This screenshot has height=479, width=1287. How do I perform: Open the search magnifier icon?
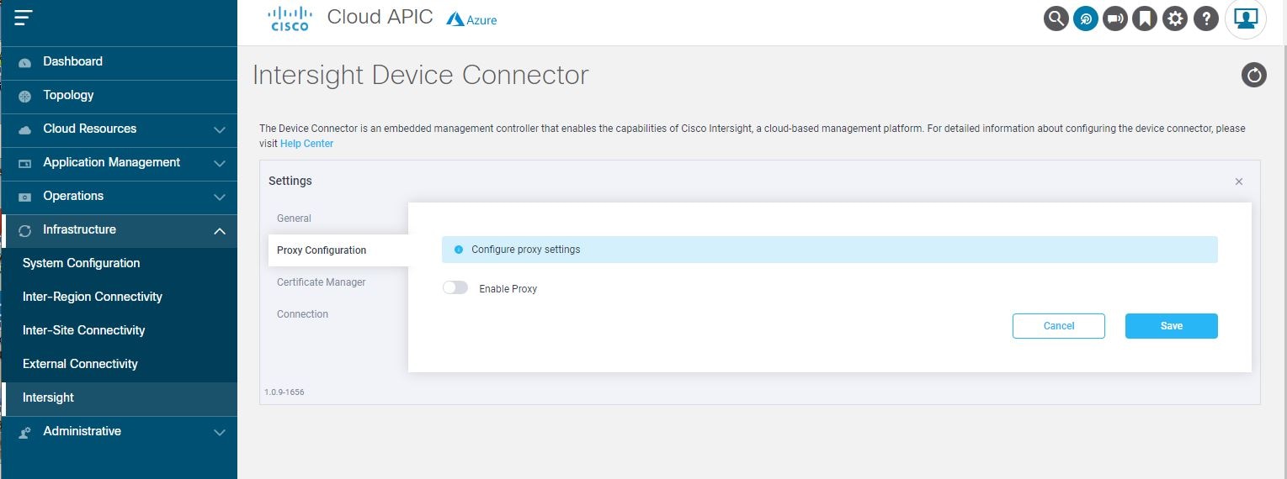(1056, 18)
